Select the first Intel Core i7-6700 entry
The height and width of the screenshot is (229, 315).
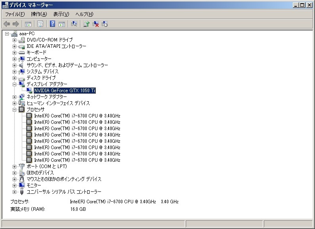pos(77,116)
